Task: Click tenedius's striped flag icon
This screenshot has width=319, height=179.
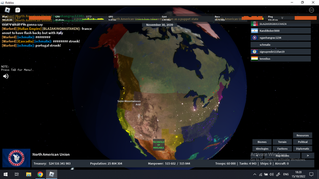Action: coord(254,59)
